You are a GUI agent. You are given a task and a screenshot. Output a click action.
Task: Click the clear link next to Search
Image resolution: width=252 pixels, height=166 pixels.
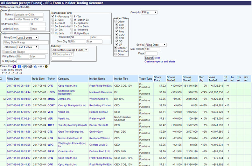(157, 58)
